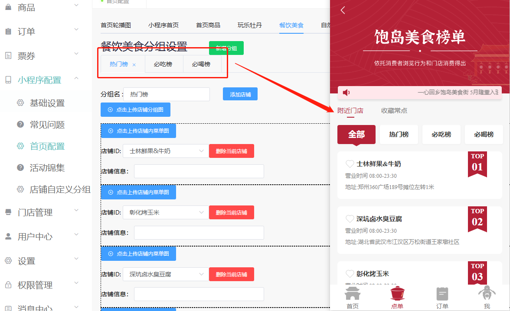Expand the 商品 sidebar menu

pos(47,7)
